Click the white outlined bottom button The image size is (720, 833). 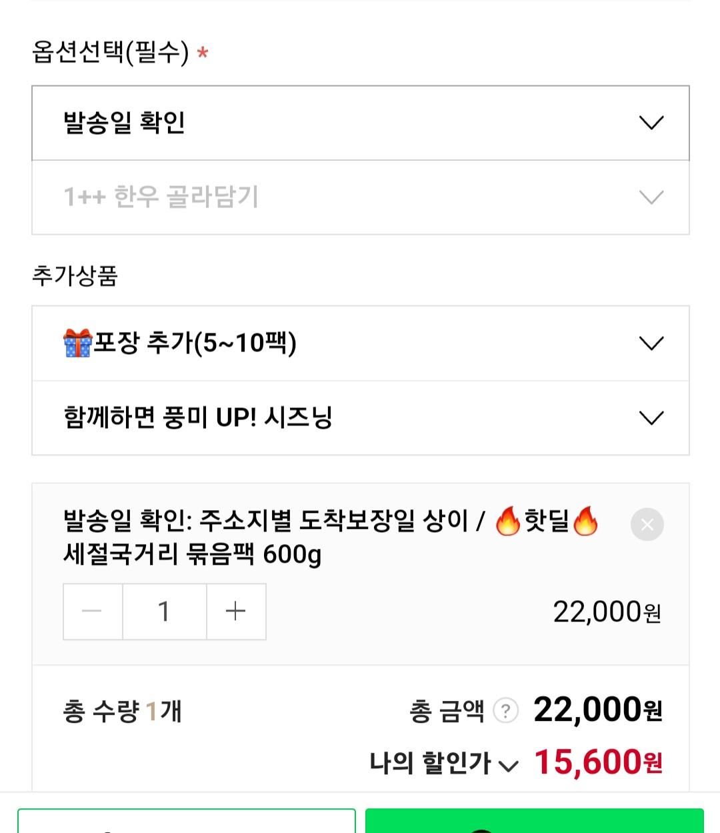click(187, 822)
